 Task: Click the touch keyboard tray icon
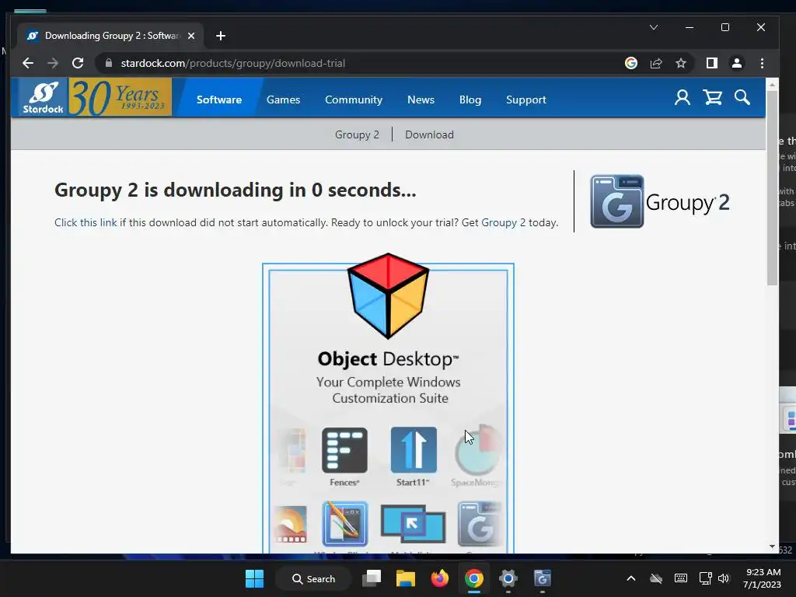681,578
